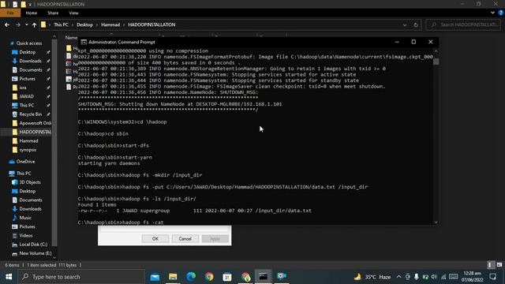Select synopsis folder in navigation pane

[x=28, y=150]
